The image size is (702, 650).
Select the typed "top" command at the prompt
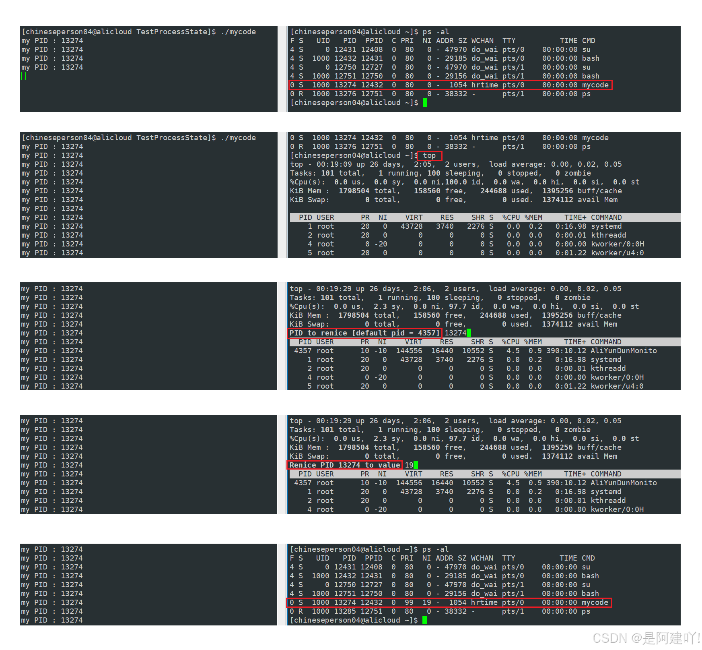[x=429, y=155]
